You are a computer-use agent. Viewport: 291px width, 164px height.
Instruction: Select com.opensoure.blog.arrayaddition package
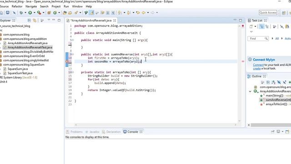(x=25, y=39)
